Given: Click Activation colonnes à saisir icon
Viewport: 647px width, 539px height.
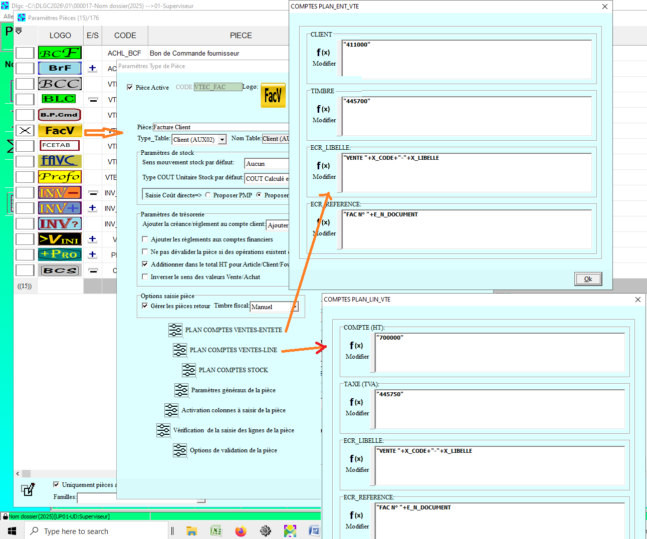Looking at the screenshot, I should (x=171, y=410).
